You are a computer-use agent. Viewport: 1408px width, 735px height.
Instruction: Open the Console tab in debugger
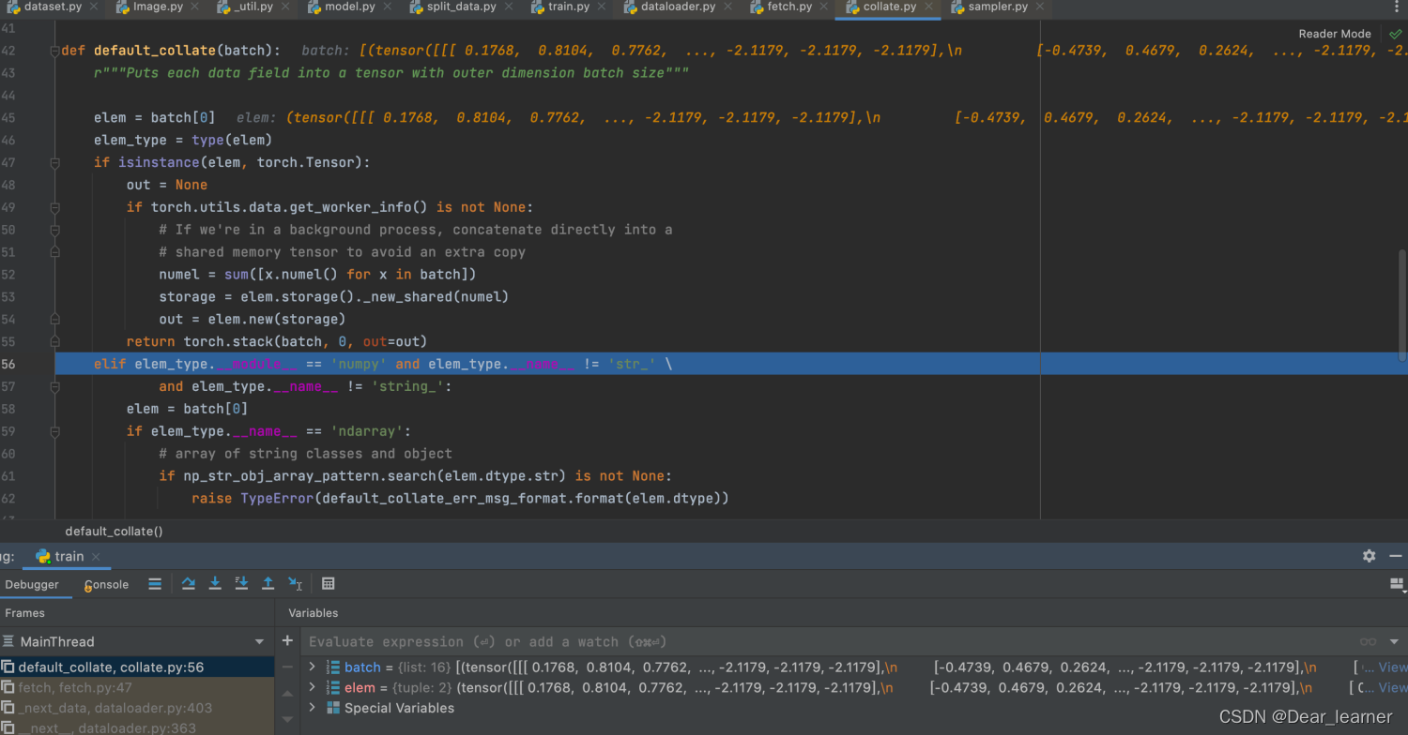[106, 584]
